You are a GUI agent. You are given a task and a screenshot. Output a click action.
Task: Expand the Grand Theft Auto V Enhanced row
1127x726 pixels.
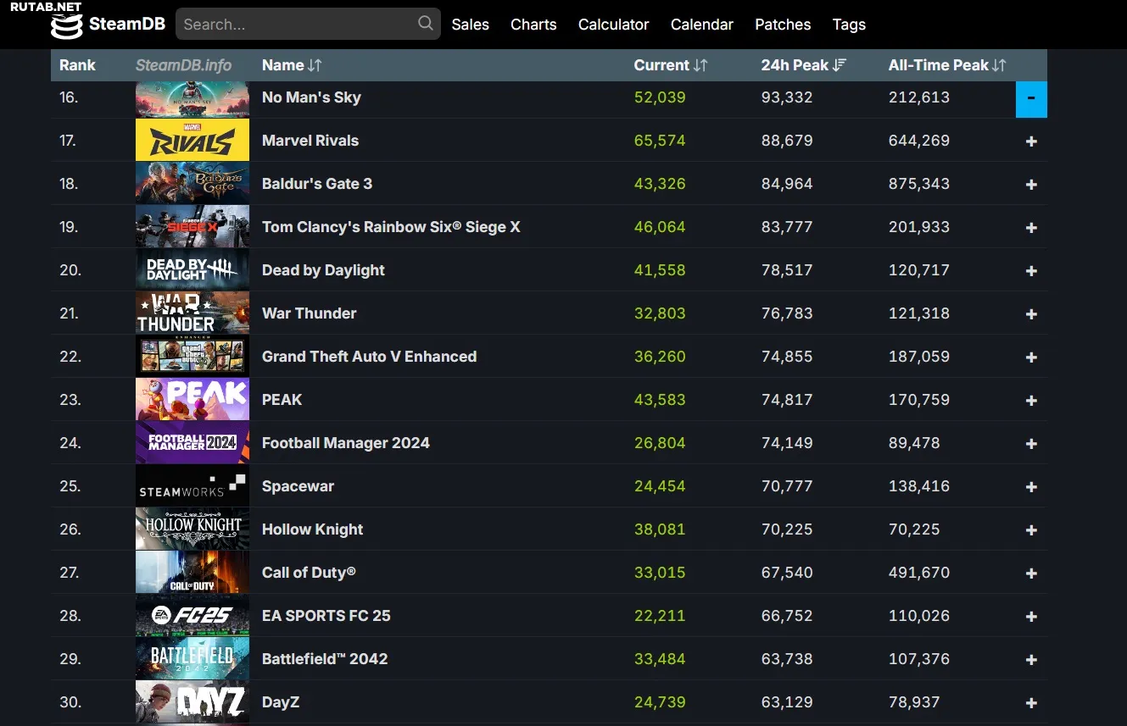[x=1031, y=357]
